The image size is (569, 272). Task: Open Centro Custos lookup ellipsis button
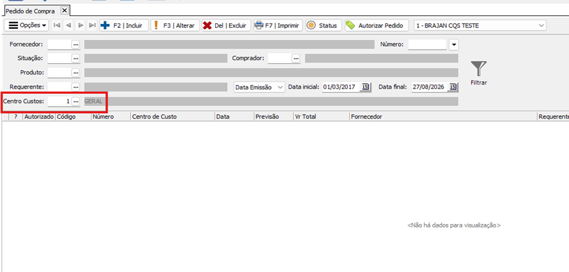point(75,101)
